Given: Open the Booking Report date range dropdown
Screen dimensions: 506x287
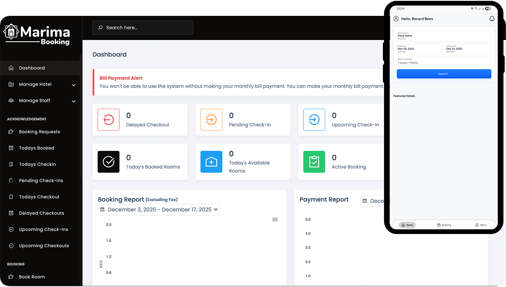Looking at the screenshot, I should 159,209.
